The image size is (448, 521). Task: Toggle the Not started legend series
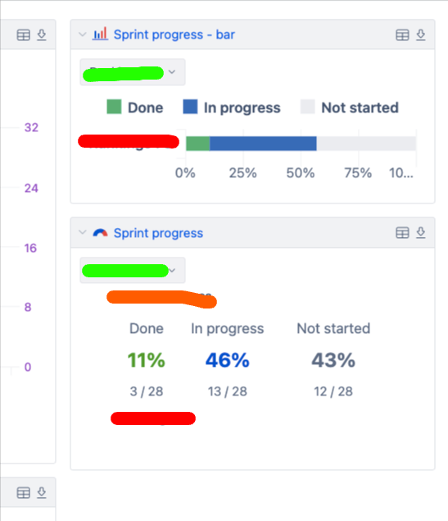[x=350, y=107]
